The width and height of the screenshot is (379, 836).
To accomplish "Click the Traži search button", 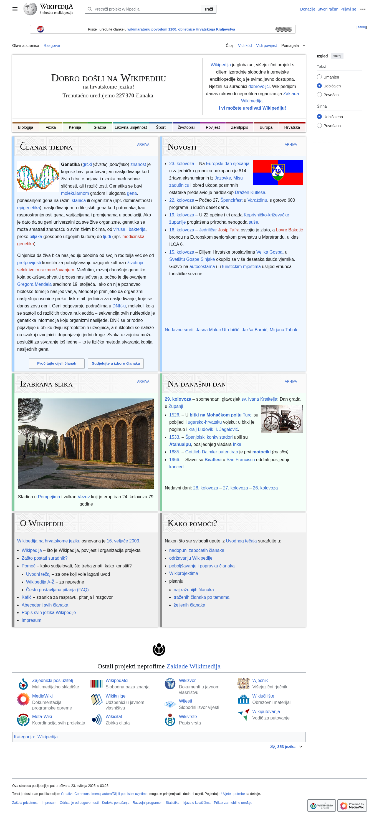I will [209, 9].
